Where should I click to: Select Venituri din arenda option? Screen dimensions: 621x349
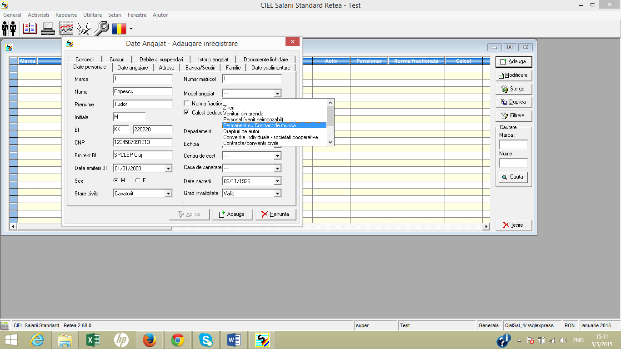pyautogui.click(x=274, y=114)
